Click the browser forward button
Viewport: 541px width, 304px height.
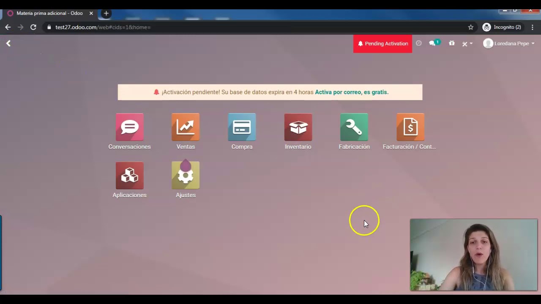[x=20, y=27]
